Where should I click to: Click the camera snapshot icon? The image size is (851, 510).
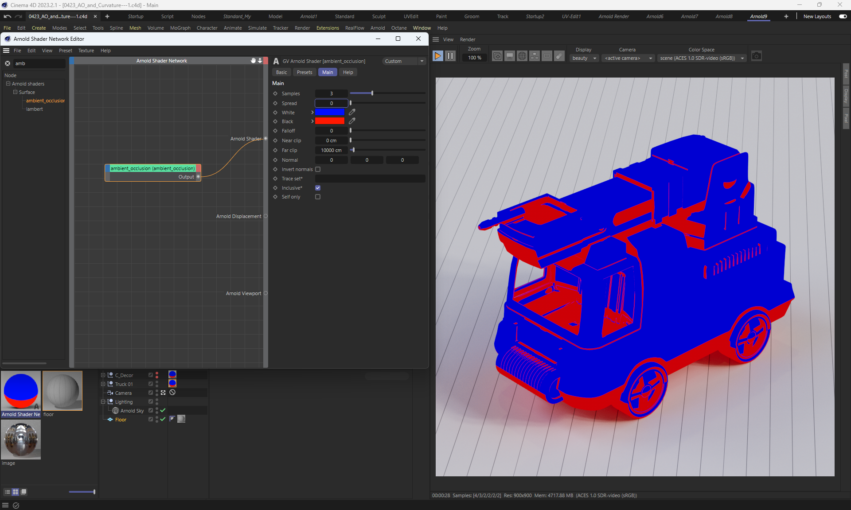tap(756, 56)
